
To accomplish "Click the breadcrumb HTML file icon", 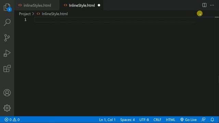I will [38, 14].
